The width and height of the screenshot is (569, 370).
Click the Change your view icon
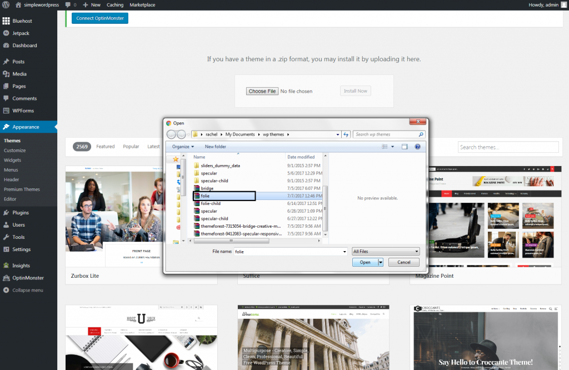(385, 147)
